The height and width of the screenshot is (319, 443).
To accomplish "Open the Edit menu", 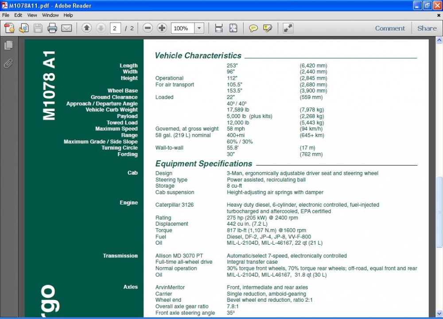I will 18,15.
